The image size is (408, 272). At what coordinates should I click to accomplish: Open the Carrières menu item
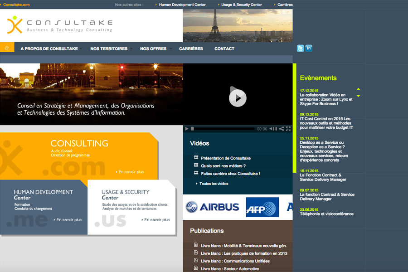191,49
